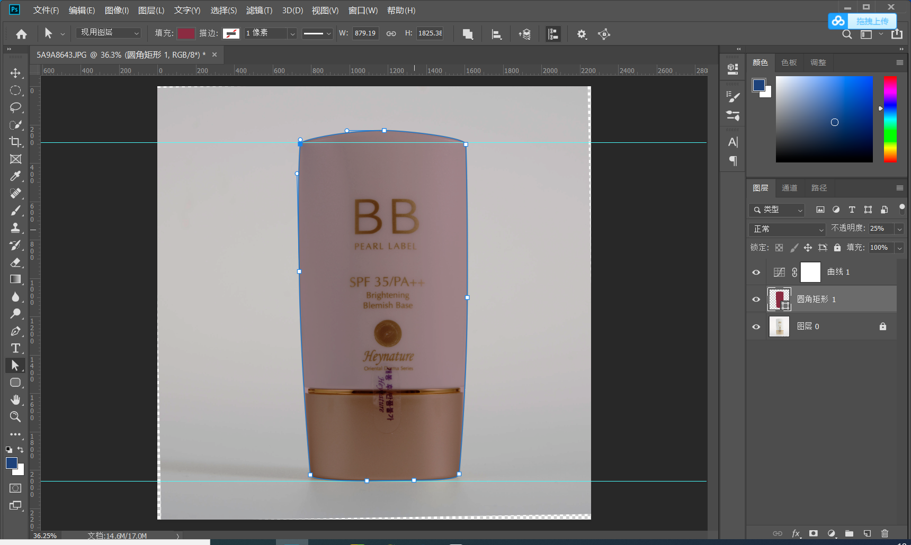911x545 pixels.
Task: Select the Dodge tool
Action: (15, 314)
